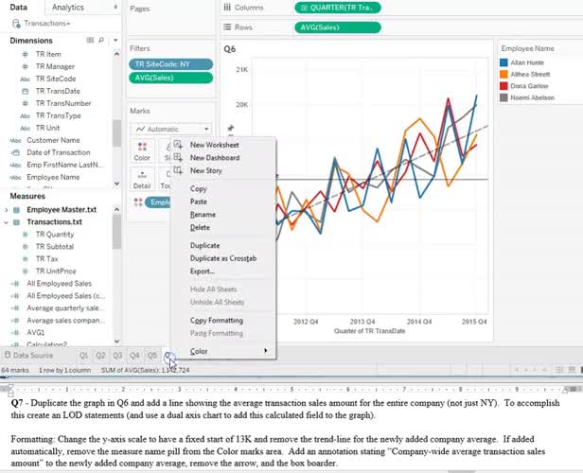Select the Q3 worksheet tab

point(117,356)
